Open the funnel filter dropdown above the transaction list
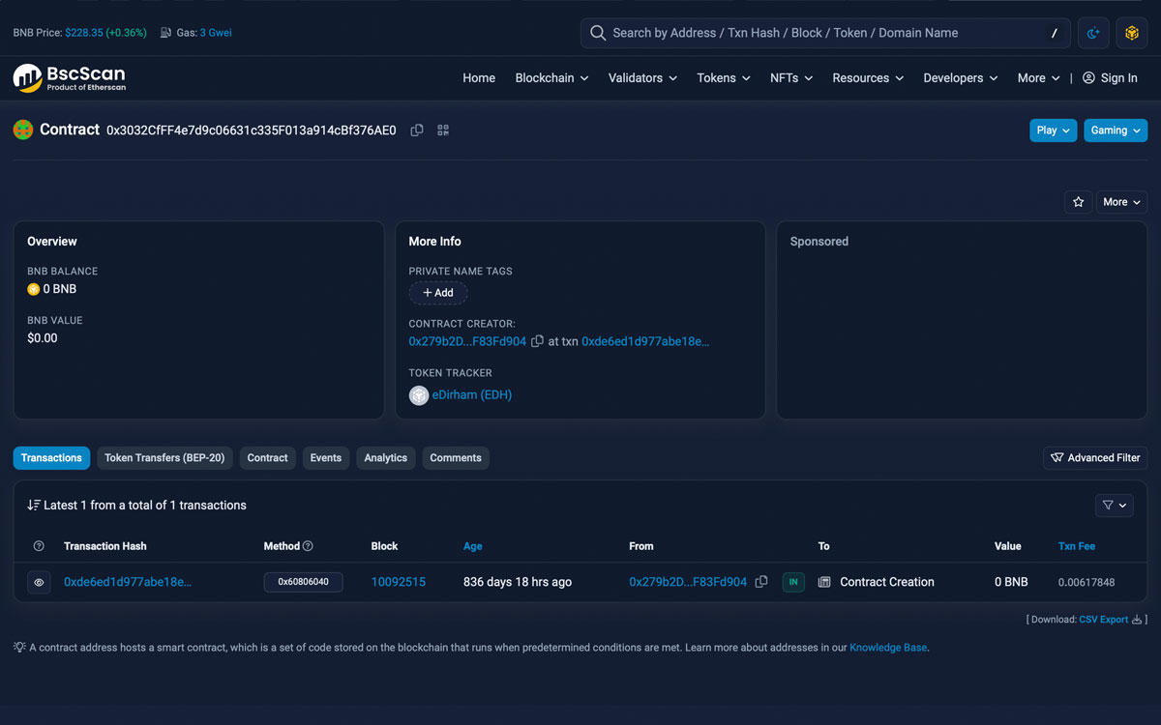The height and width of the screenshot is (725, 1161). pyautogui.click(x=1114, y=505)
